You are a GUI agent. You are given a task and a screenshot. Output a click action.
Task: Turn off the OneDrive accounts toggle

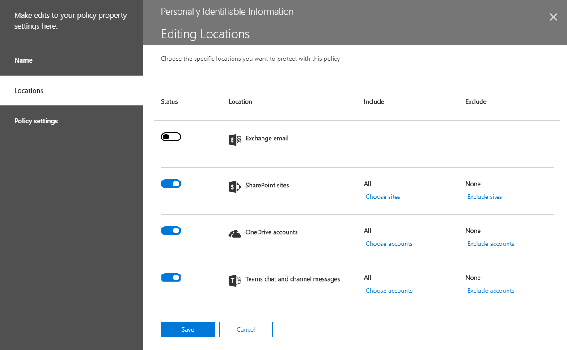pyautogui.click(x=171, y=230)
